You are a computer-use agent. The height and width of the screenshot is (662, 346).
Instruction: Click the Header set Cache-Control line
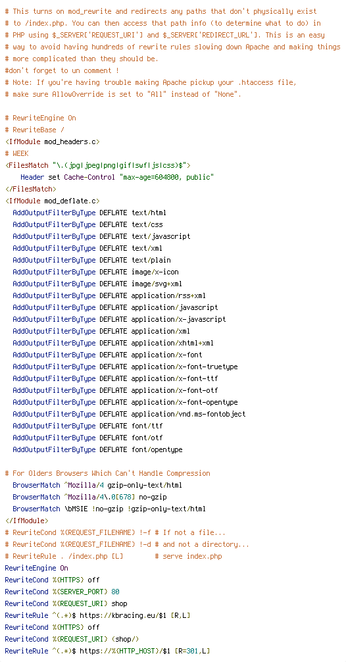point(117,177)
